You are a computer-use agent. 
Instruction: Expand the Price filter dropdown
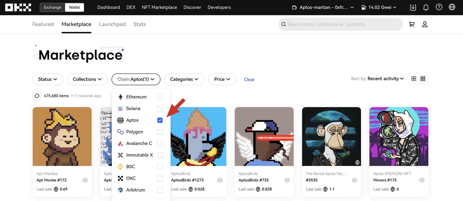(x=222, y=79)
